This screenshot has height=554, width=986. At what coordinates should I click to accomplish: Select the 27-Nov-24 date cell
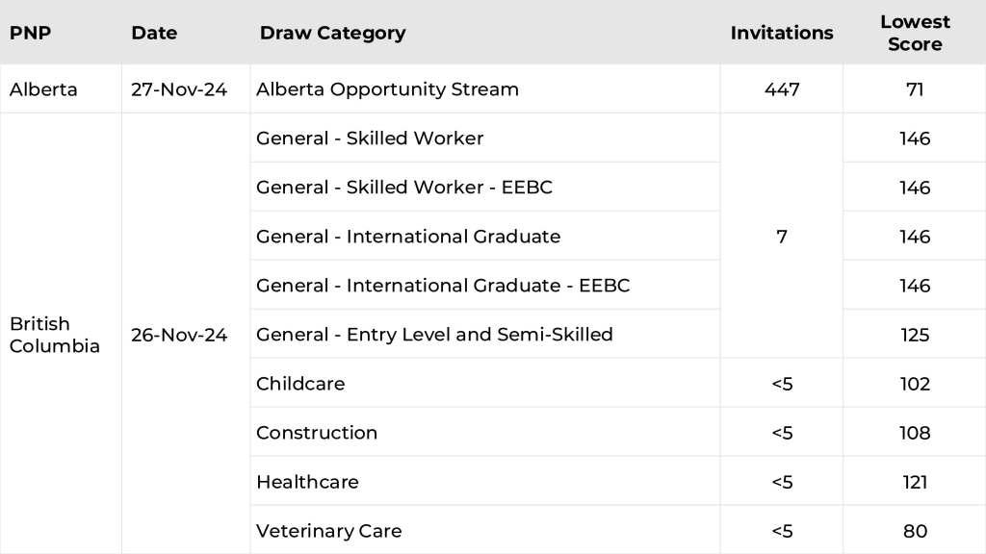tap(179, 89)
